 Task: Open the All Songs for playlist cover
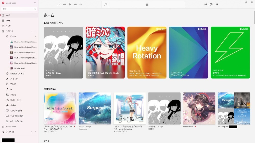coord(234,108)
